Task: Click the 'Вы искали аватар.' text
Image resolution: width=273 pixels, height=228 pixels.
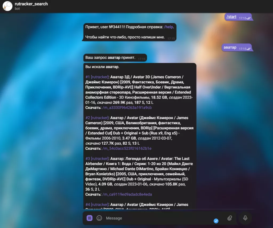Action: click(x=102, y=67)
